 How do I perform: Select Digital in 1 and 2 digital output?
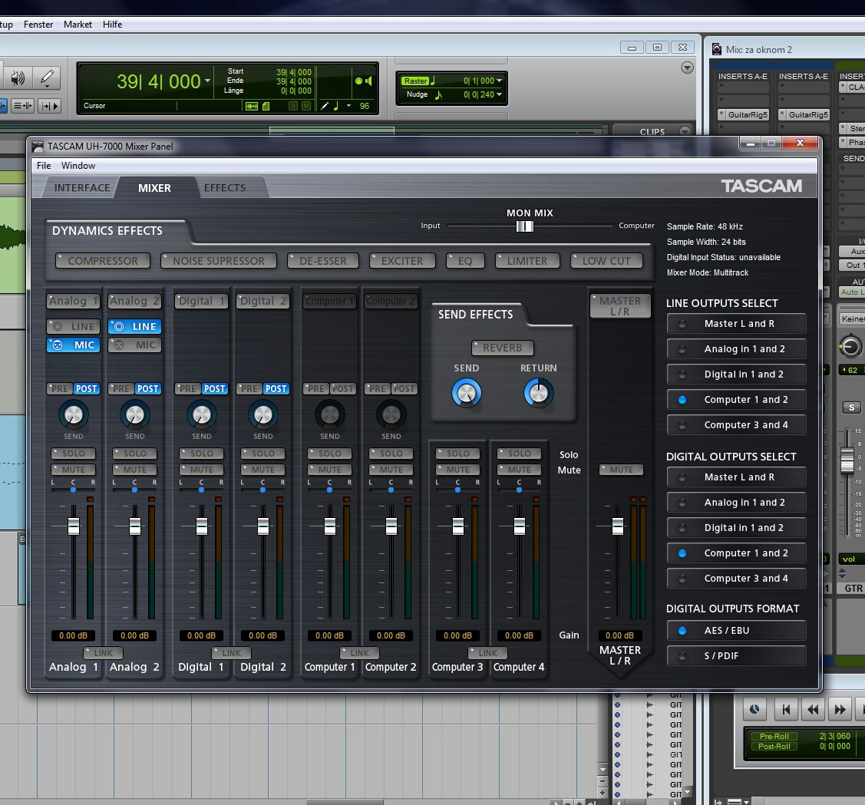737,527
